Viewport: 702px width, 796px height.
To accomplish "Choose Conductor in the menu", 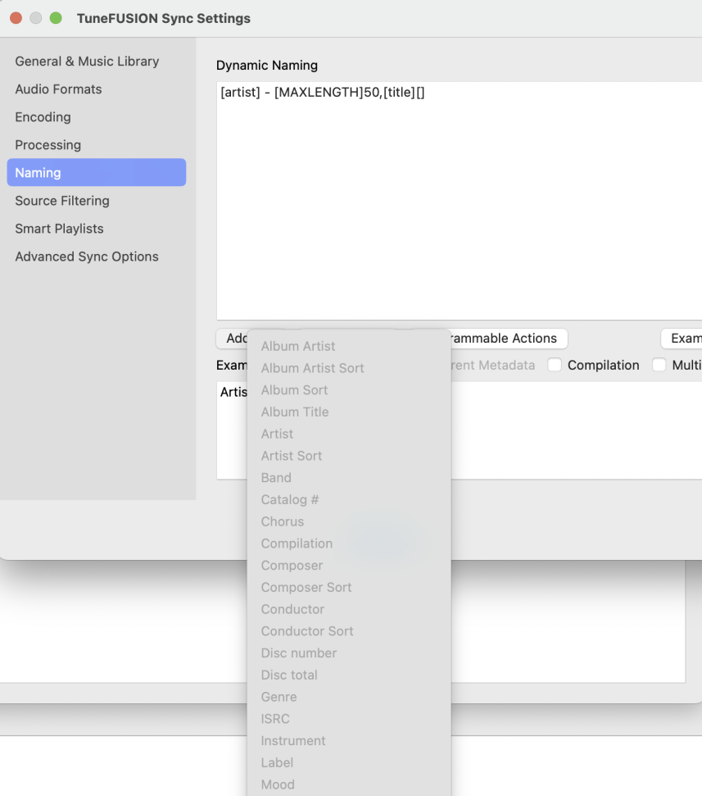I will click(x=349, y=609).
